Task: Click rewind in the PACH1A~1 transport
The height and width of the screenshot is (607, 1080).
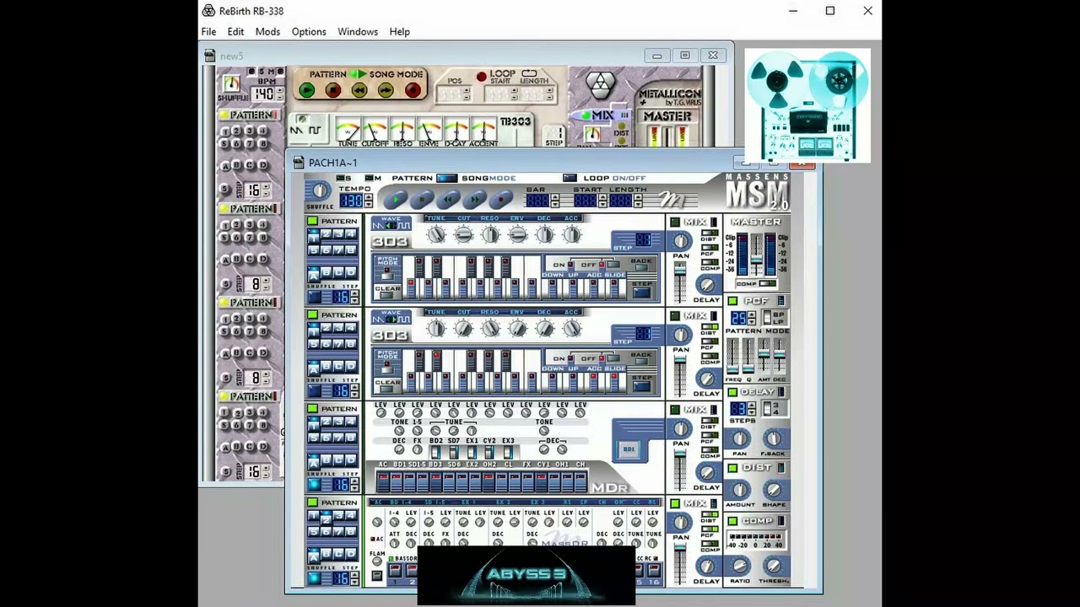Action: [450, 200]
